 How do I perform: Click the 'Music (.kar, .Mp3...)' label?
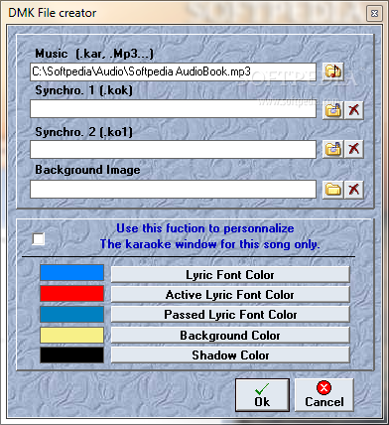click(94, 54)
